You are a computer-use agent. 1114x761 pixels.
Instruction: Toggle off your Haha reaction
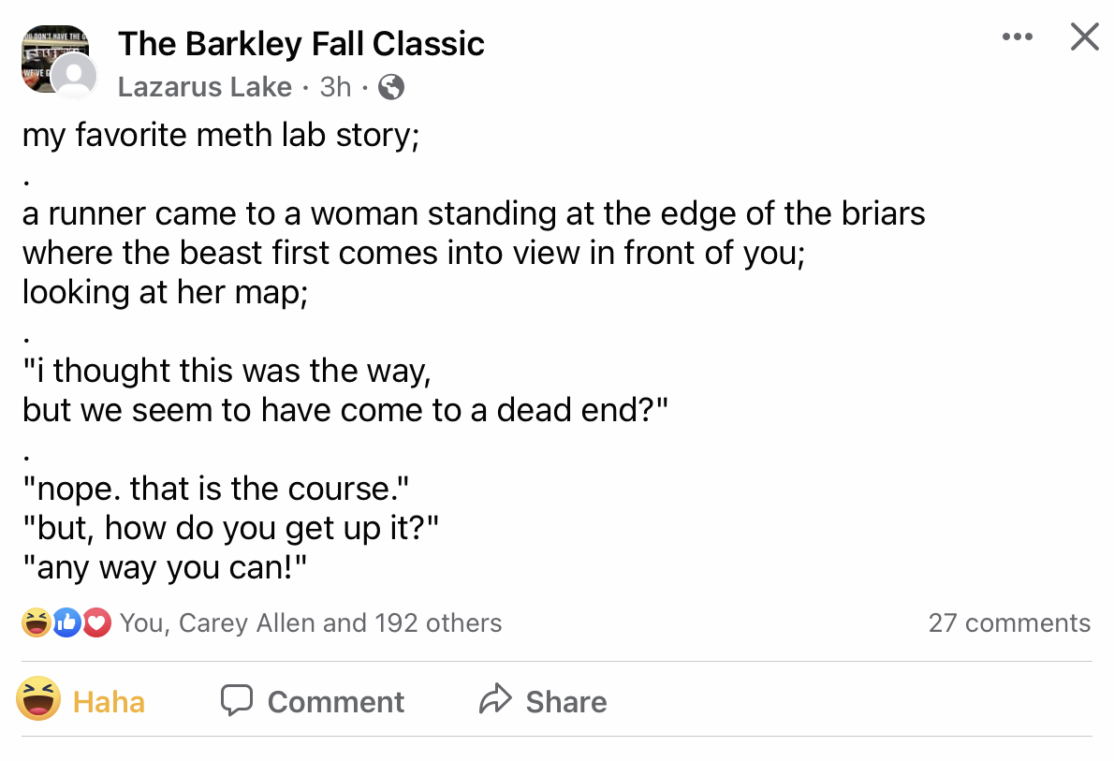click(x=109, y=702)
